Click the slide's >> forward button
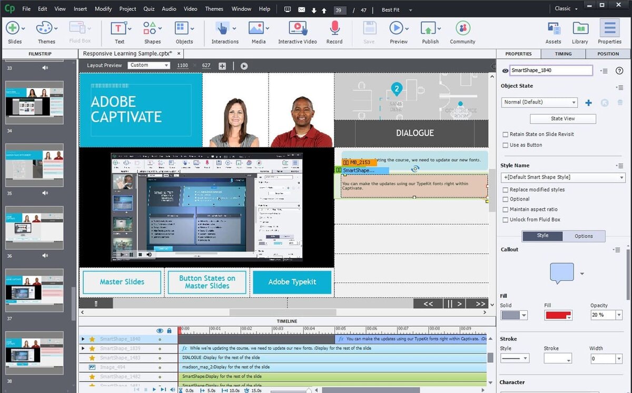 pos(480,304)
